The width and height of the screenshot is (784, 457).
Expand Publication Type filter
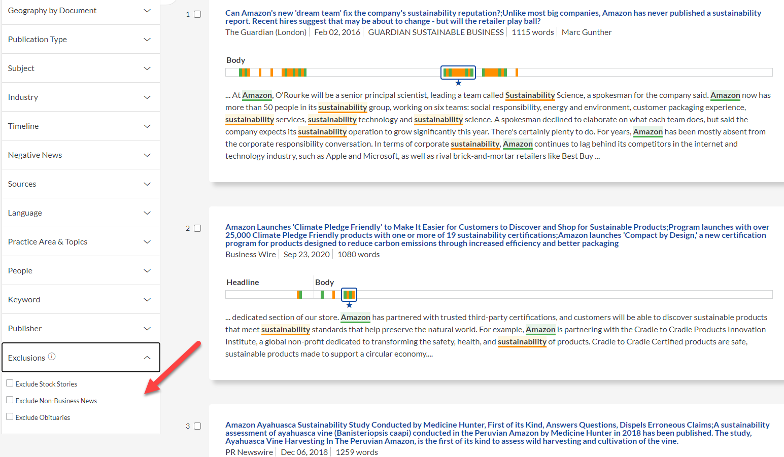81,39
